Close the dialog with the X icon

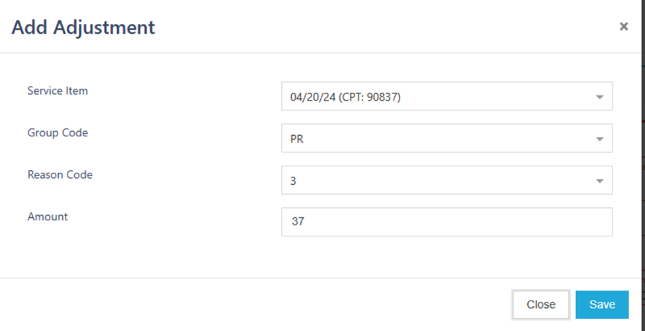click(x=623, y=26)
